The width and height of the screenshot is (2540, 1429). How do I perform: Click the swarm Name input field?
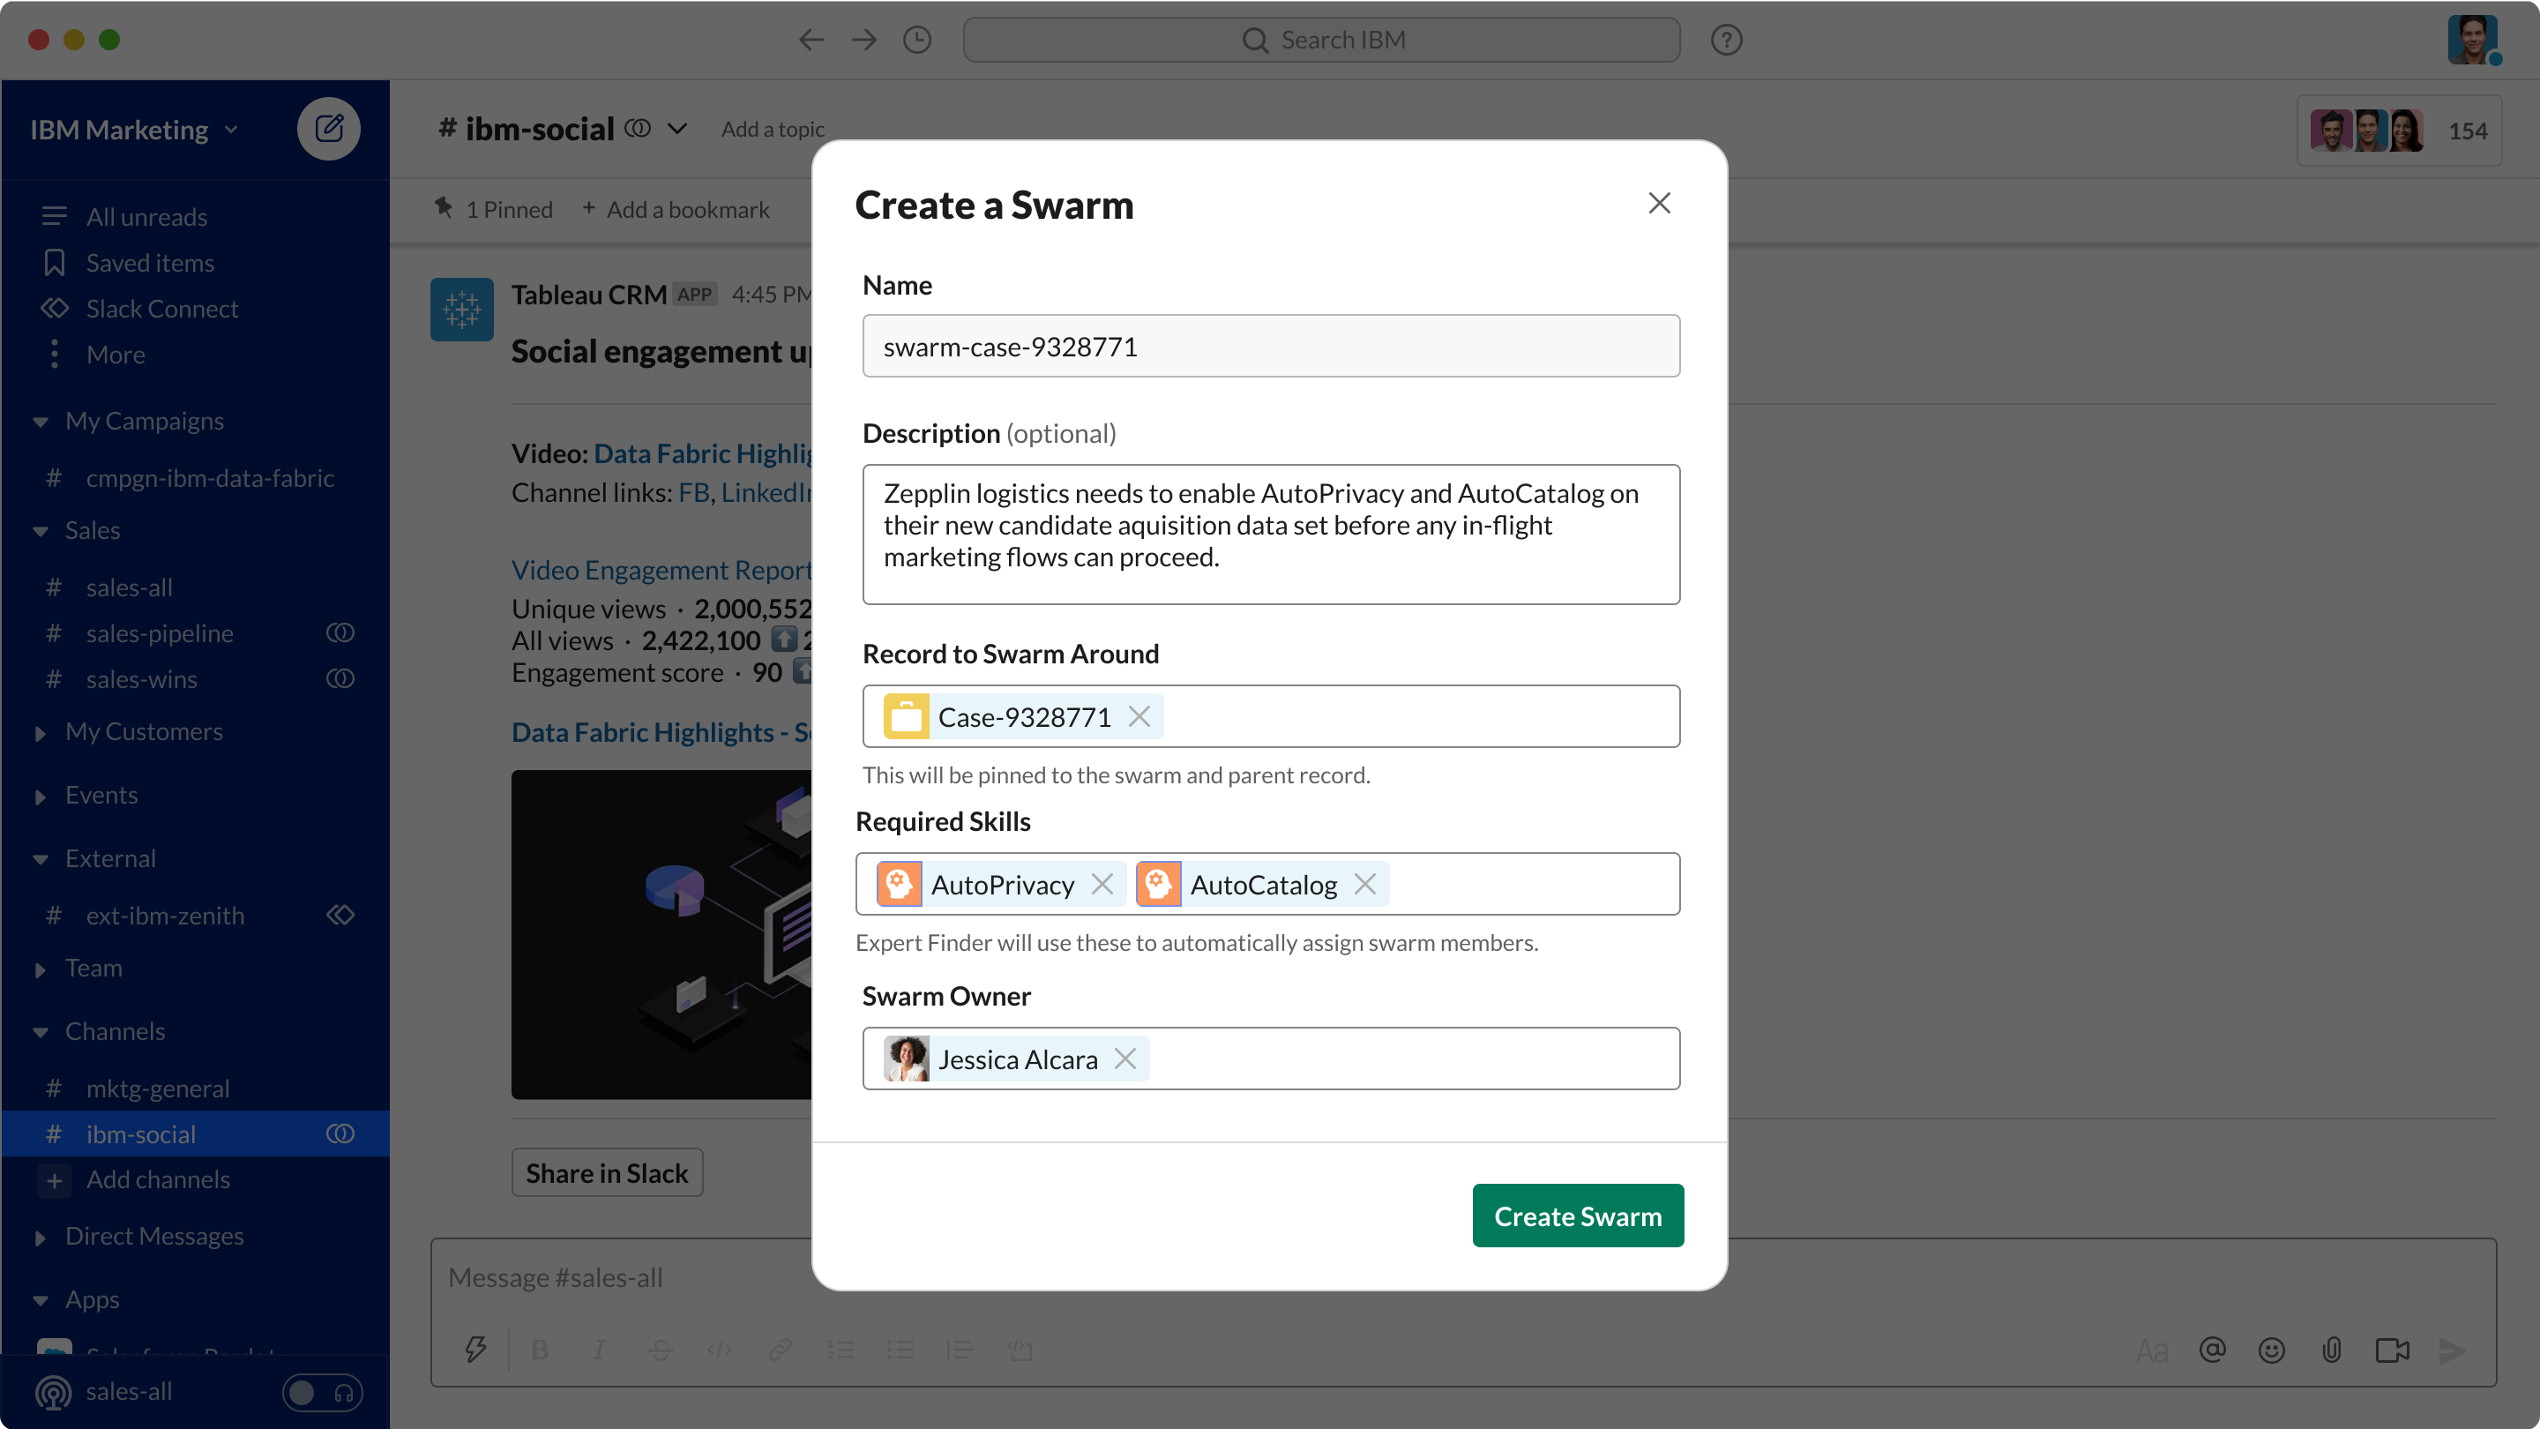(1270, 346)
